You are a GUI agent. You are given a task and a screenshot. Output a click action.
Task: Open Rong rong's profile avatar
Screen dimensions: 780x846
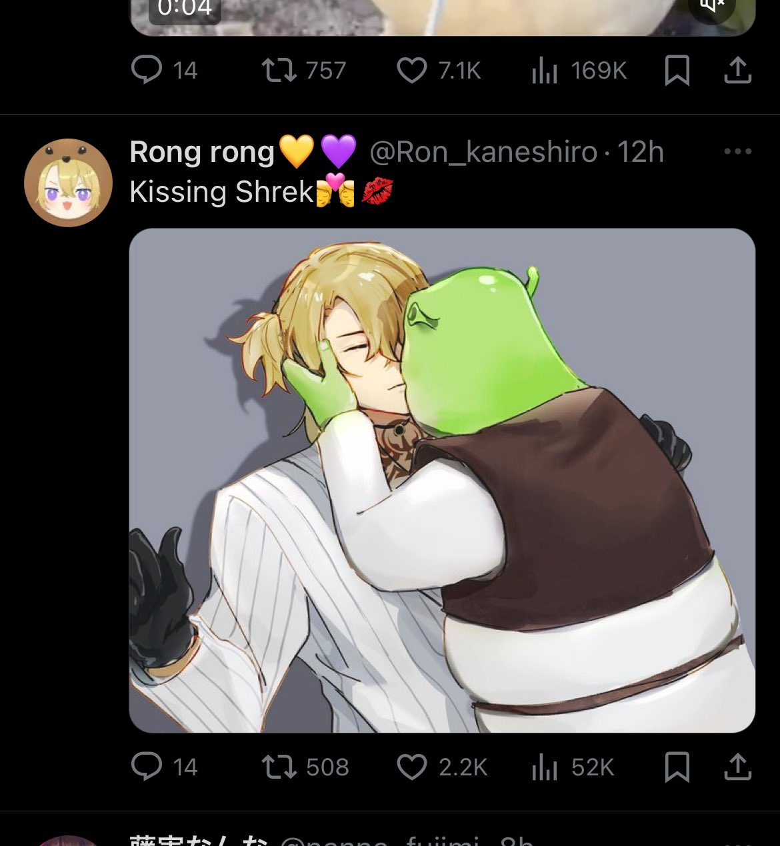(68, 183)
